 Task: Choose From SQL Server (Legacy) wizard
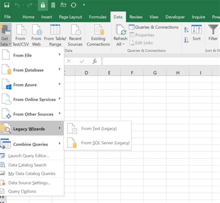97,143
